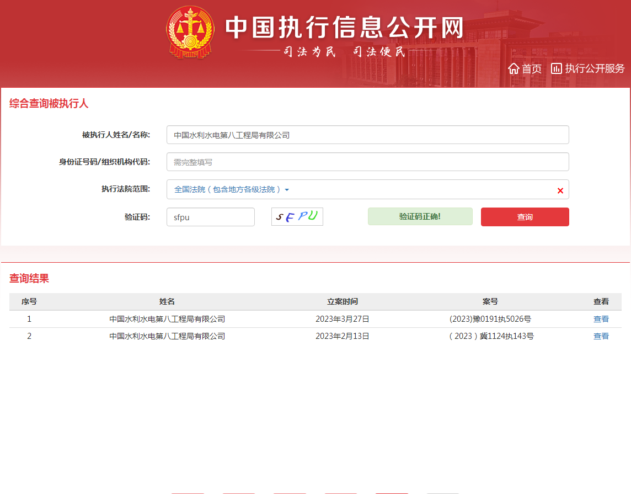
Task: Focus the 身份证号码/组织机构代码 input field
Action: pos(368,162)
